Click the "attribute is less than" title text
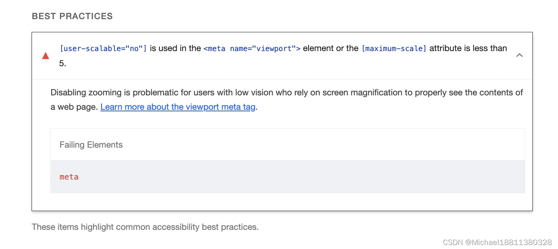The width and height of the screenshot is (558, 249). click(x=468, y=48)
